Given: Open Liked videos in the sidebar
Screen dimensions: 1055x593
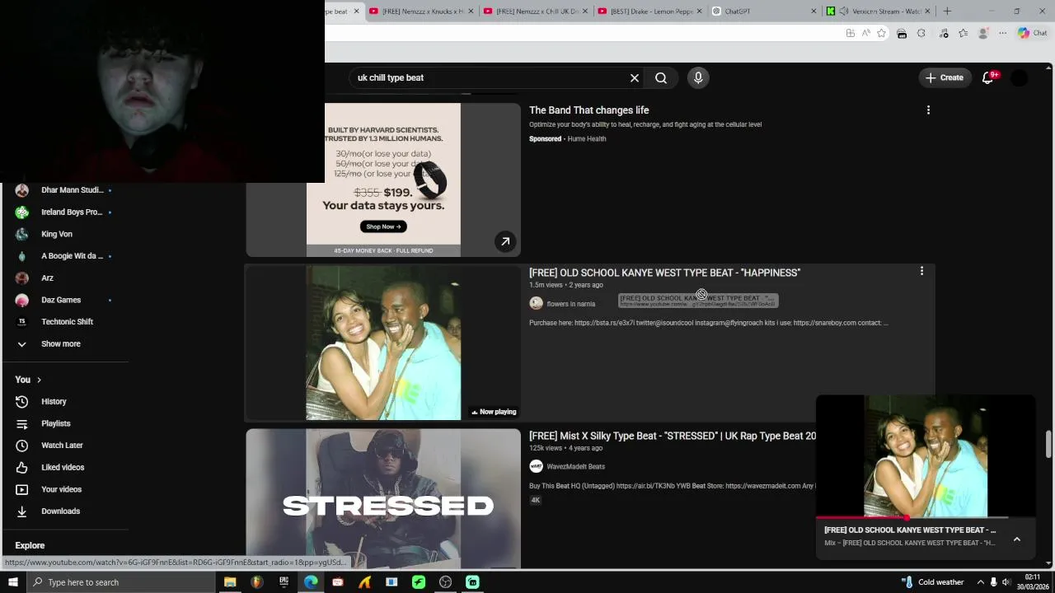Looking at the screenshot, I should tap(64, 467).
